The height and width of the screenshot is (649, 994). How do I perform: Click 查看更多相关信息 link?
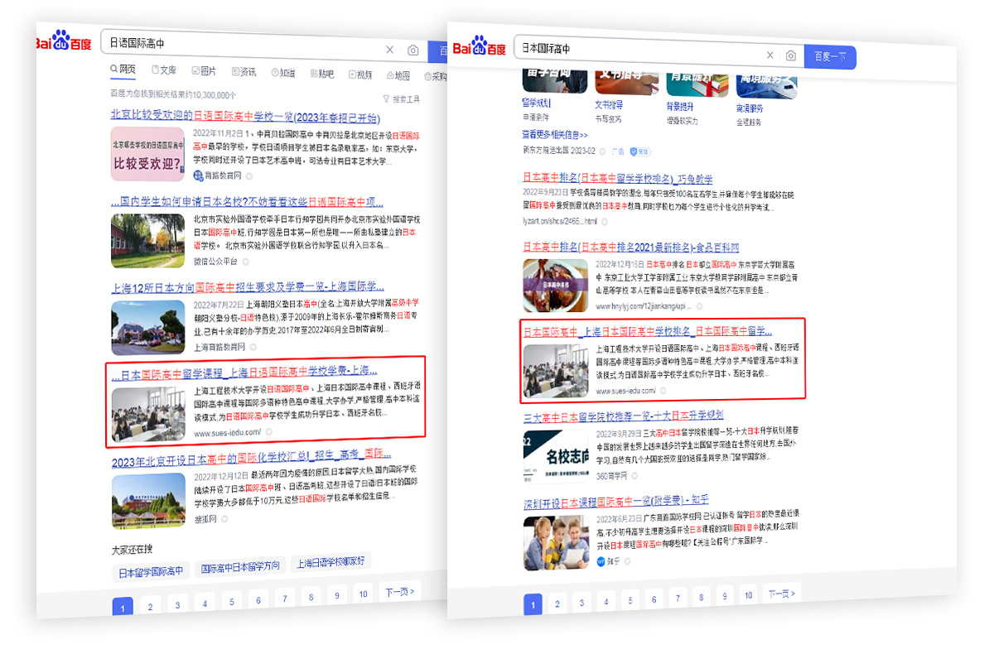[554, 135]
